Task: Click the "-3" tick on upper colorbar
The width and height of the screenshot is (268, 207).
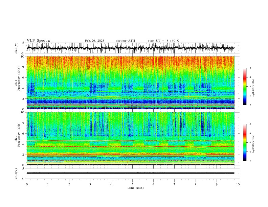Action: 249,68
